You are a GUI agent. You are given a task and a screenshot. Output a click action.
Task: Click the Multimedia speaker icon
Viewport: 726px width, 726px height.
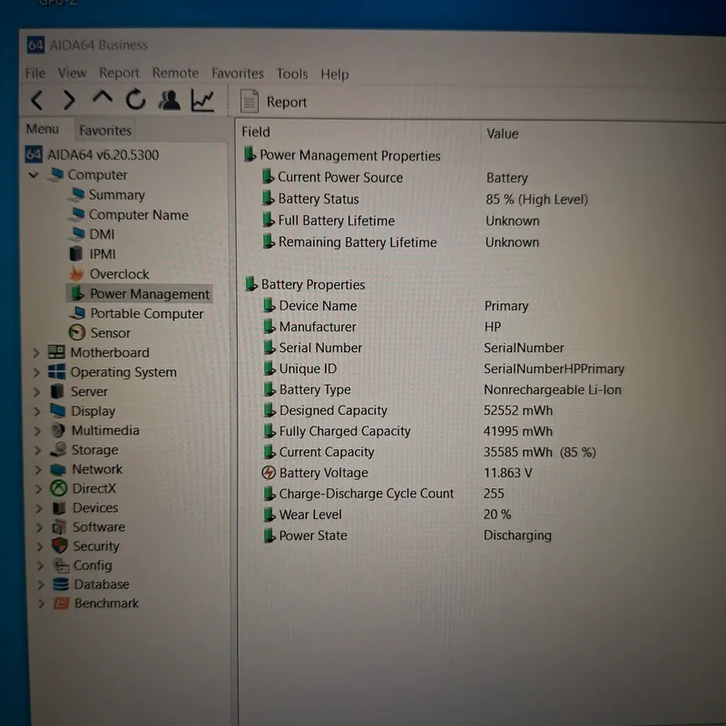[x=58, y=430]
